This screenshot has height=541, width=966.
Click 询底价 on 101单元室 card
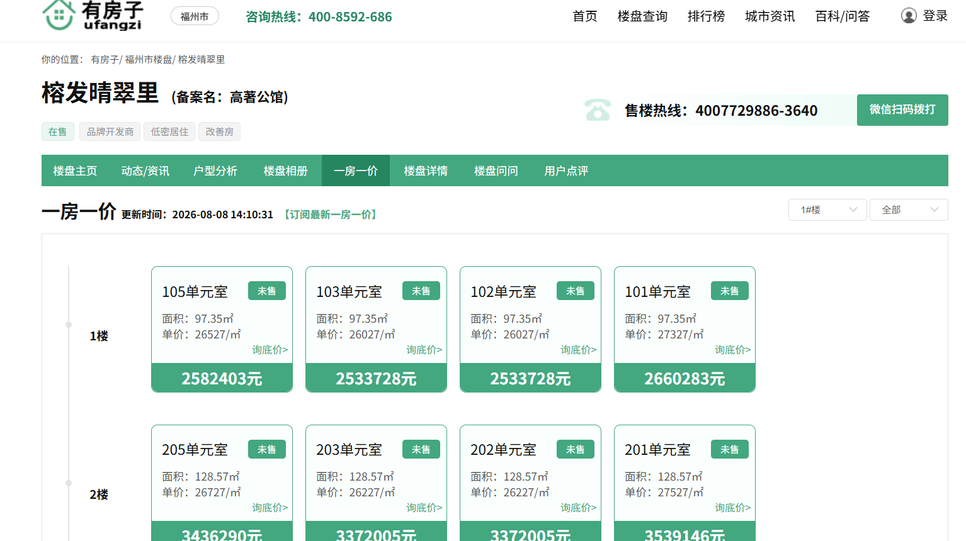pos(733,350)
